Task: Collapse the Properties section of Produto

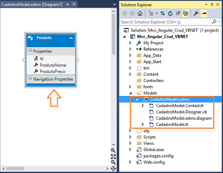Action: (30, 50)
